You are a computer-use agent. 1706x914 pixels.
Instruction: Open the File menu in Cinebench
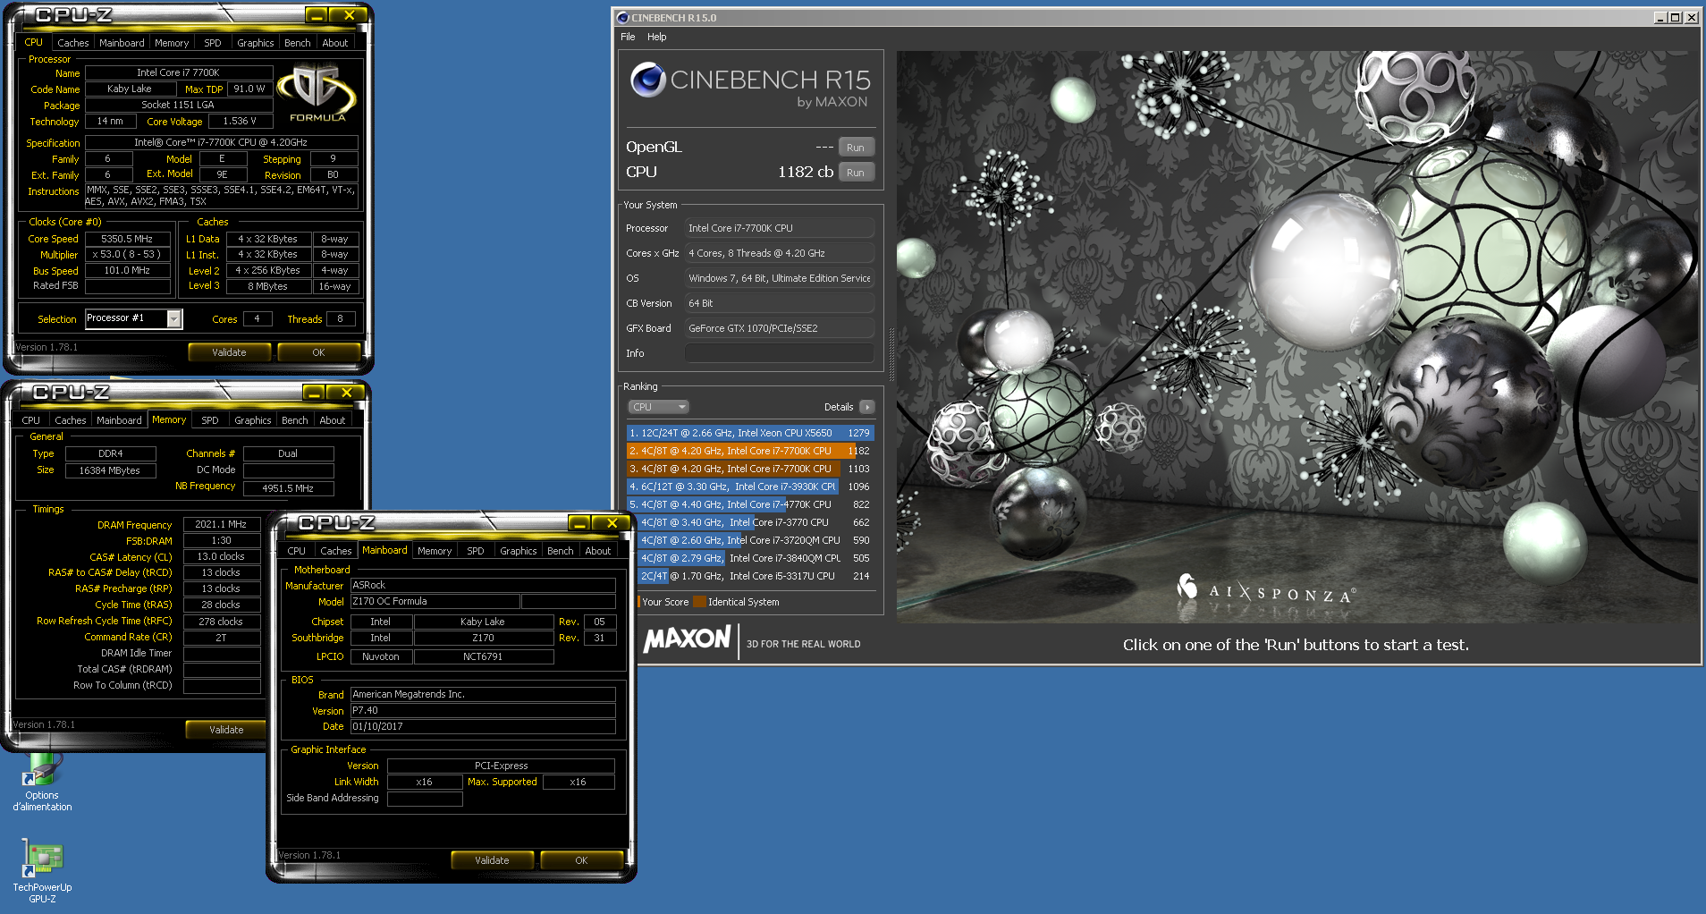[628, 37]
